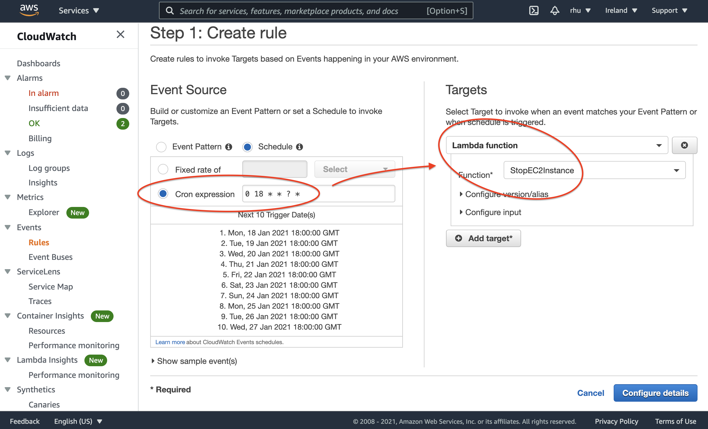708x429 pixels.
Task: Click the Insufficient data count badge
Action: pyautogui.click(x=123, y=109)
